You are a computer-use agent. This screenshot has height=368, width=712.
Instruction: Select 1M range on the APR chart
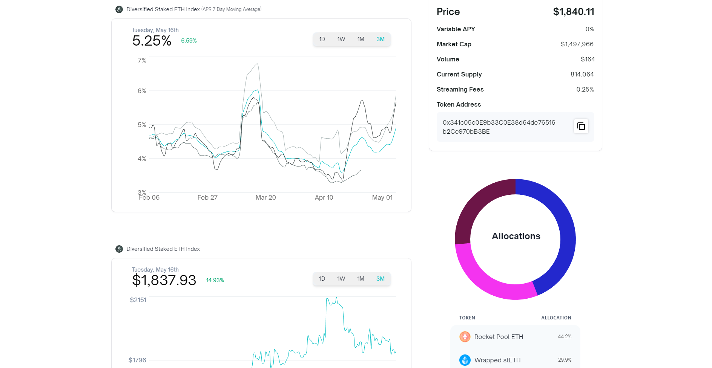(x=361, y=39)
